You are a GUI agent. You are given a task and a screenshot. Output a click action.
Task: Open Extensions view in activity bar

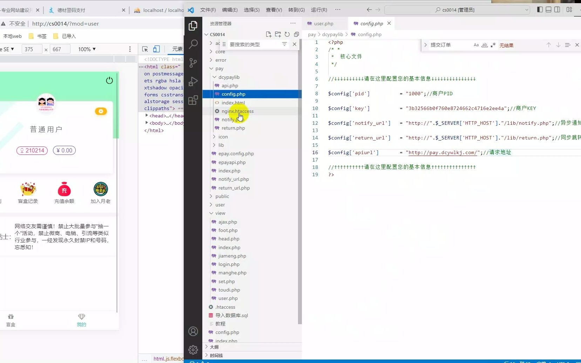193,100
